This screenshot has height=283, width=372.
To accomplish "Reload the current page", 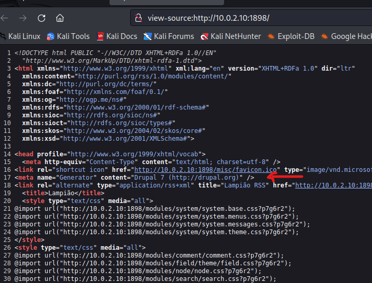I will click(42, 18).
